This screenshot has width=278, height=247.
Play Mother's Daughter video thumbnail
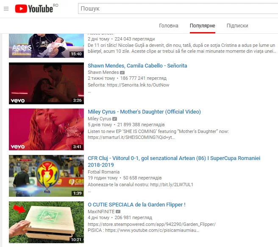46,129
